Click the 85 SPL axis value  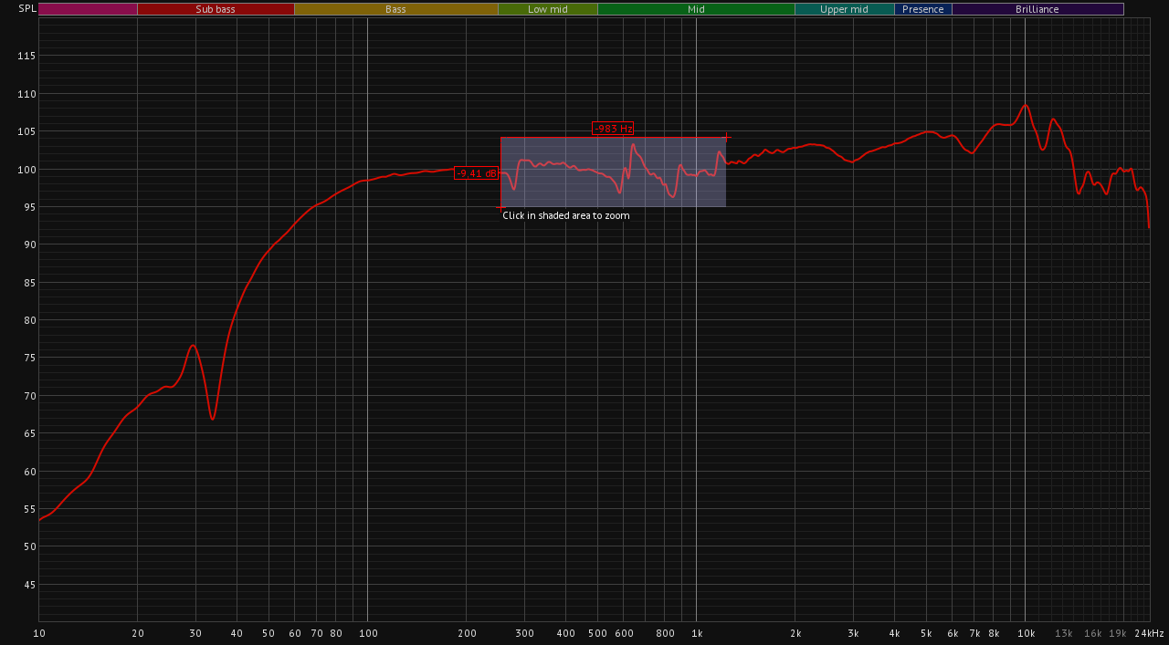(29, 283)
